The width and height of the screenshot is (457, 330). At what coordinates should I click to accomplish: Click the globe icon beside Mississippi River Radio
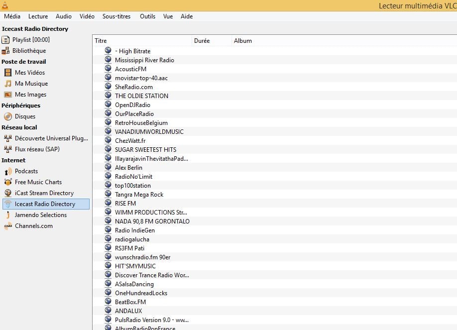pyautogui.click(x=108, y=59)
